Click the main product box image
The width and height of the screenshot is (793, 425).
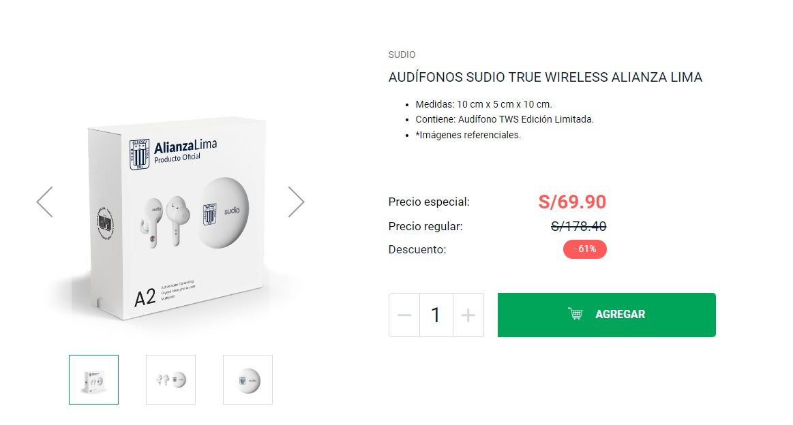[170, 217]
